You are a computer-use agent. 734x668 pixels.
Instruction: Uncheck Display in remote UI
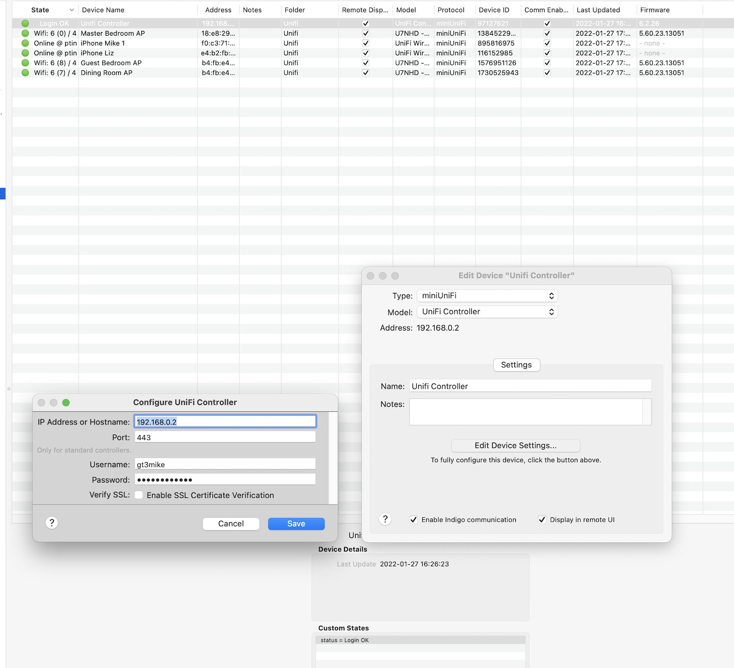tap(542, 519)
